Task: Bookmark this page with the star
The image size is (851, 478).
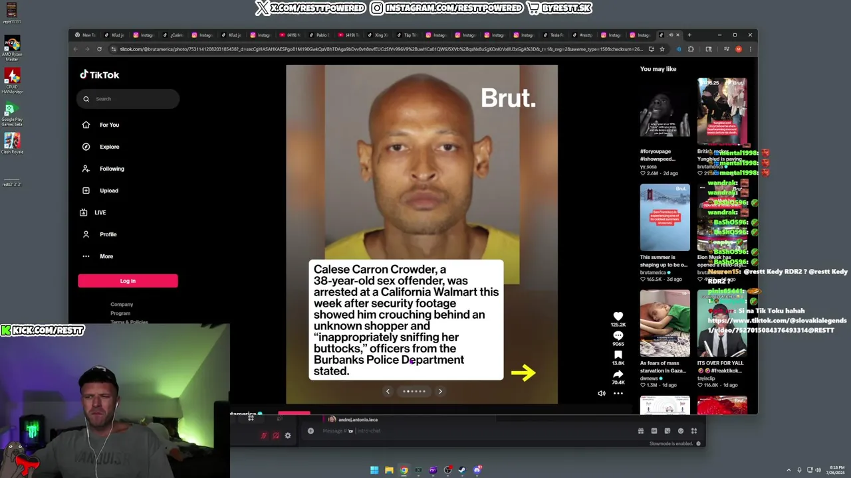Action: [x=662, y=49]
